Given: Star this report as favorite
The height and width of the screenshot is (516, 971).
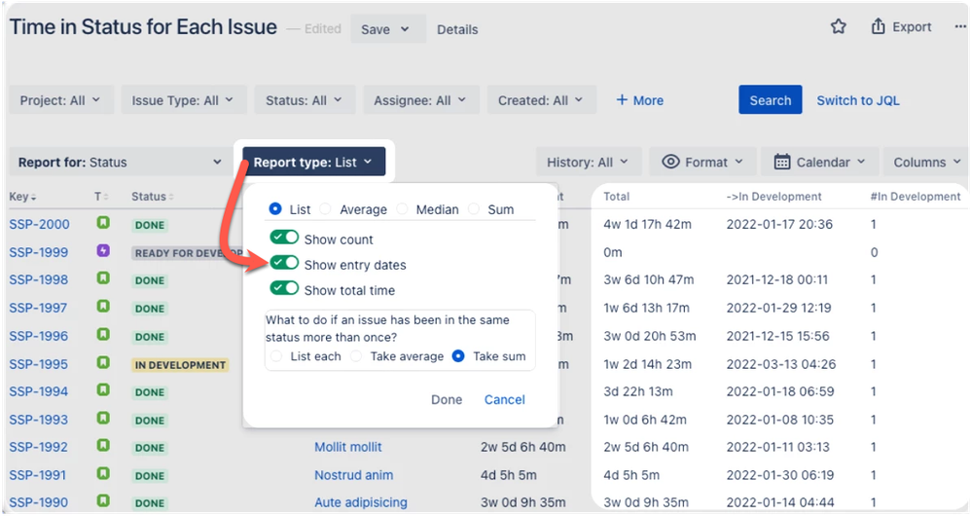Looking at the screenshot, I should coord(839,26).
